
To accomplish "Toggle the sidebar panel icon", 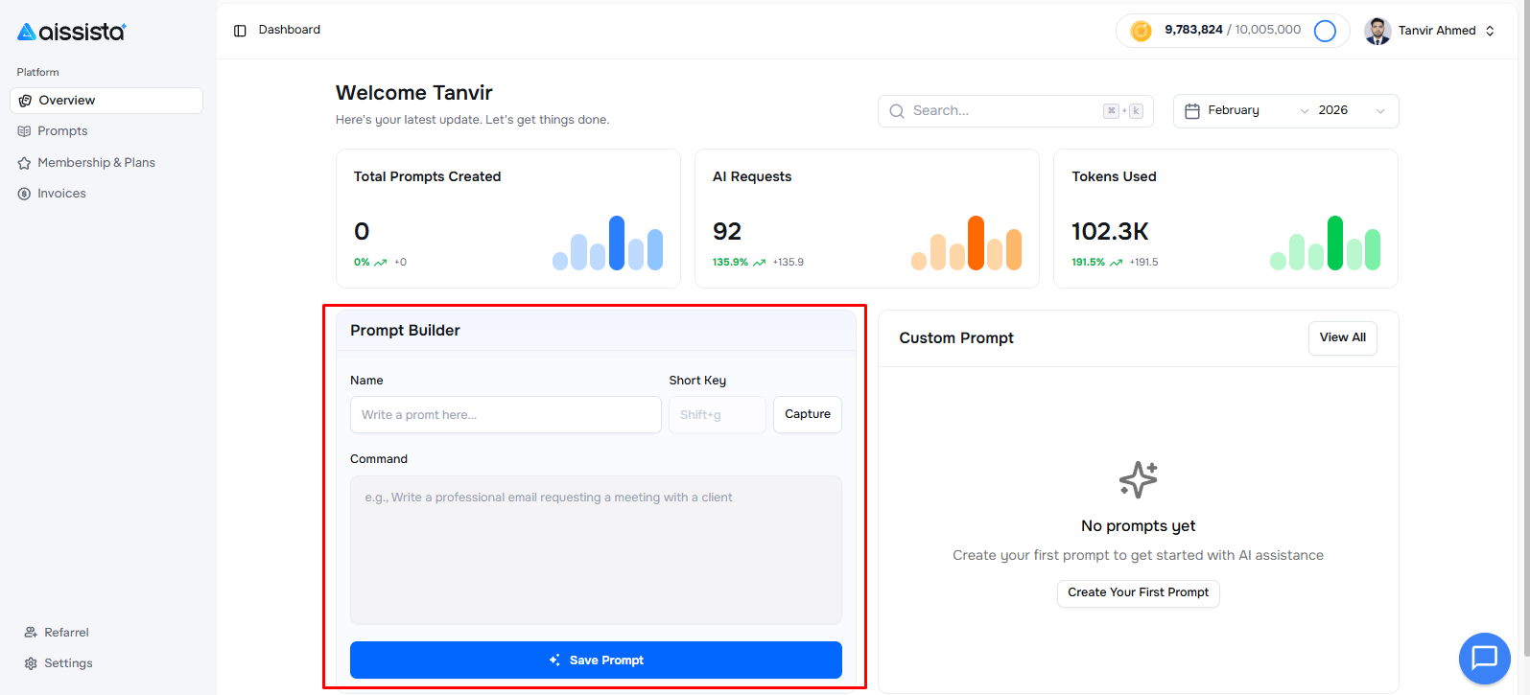I will click(240, 31).
